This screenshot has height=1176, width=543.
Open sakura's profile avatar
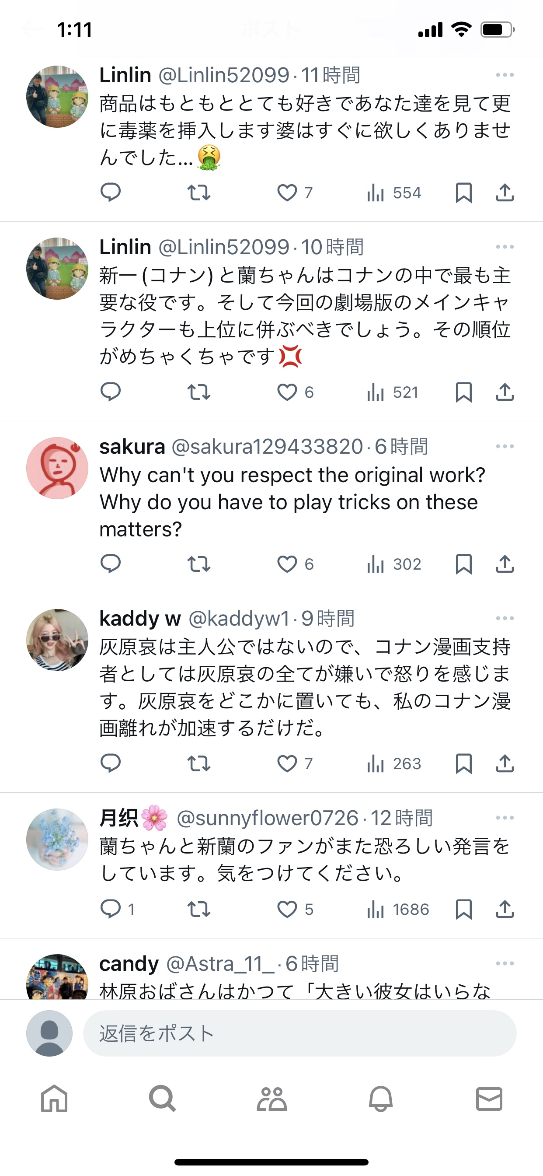click(58, 468)
